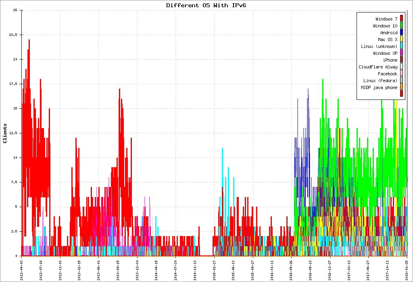Click the 2018-01-25 date tick label
Screen dimensions: 413x282
(x=407, y=268)
